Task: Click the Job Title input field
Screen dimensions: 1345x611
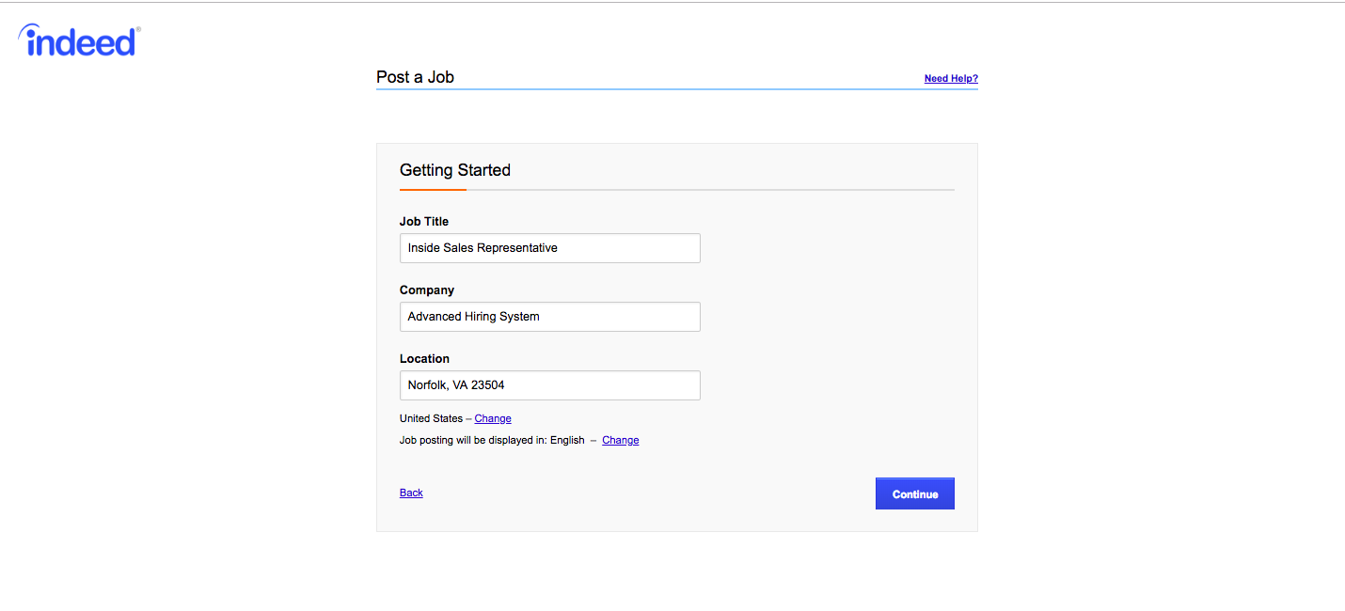Action: [x=550, y=248]
